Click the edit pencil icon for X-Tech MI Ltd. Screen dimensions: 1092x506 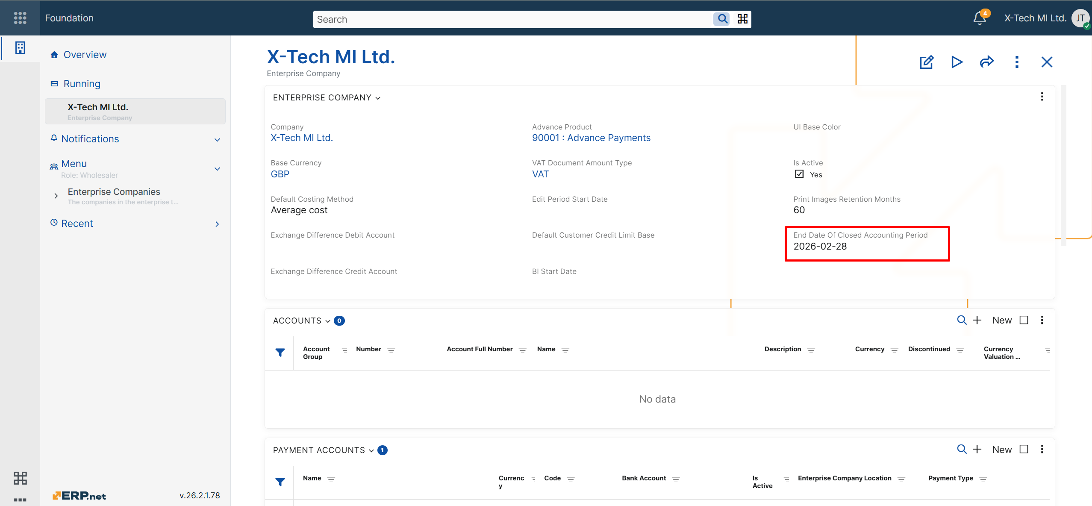pos(927,62)
